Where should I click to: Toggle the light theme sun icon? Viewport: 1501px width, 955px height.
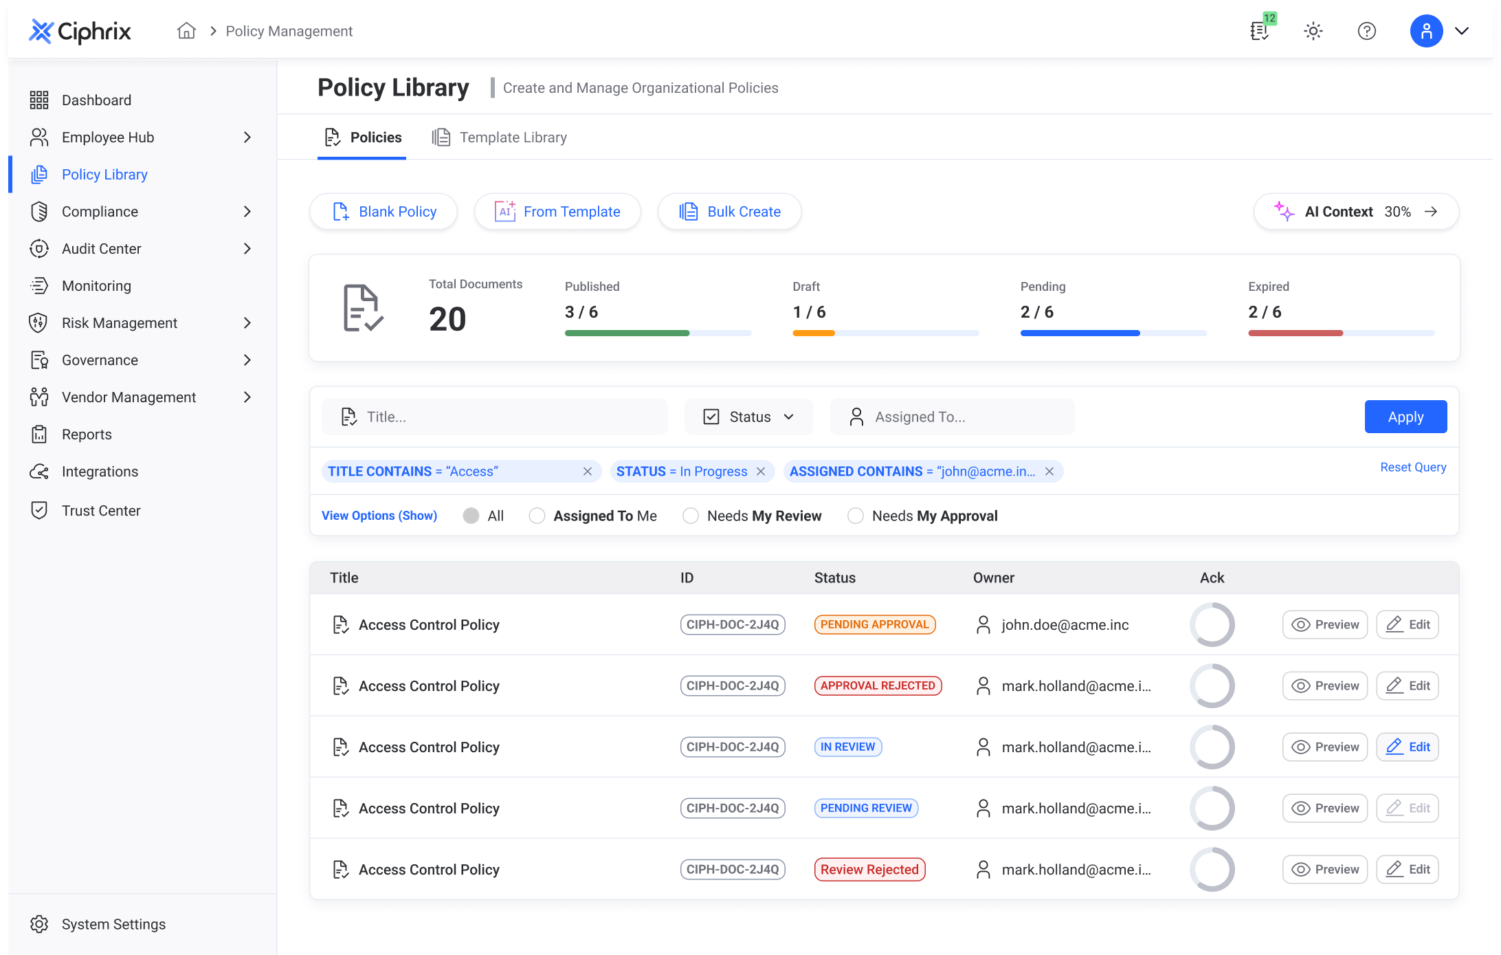(1313, 31)
